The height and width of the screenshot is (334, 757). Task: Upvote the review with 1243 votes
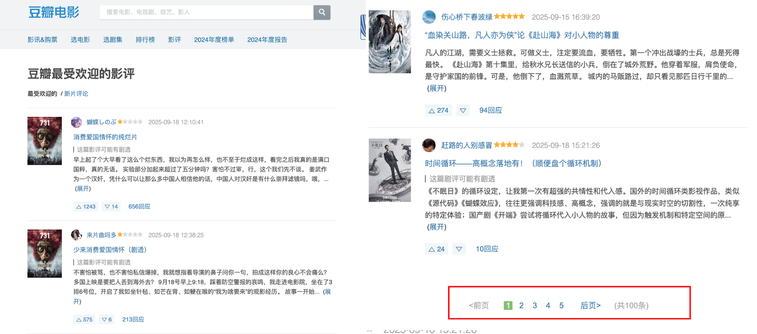[x=86, y=207]
